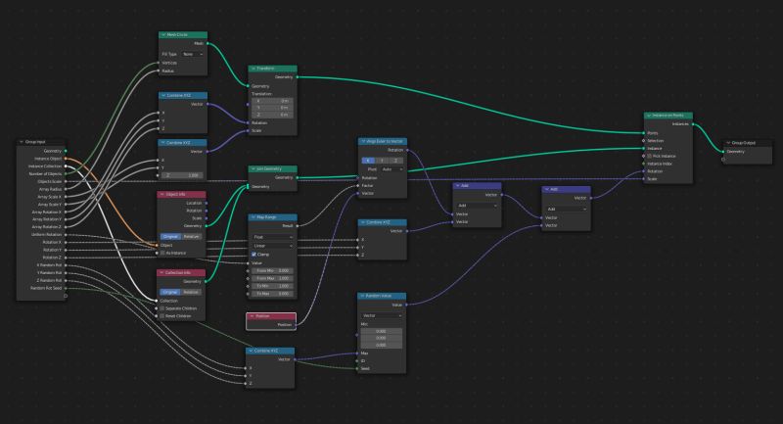This screenshot has width=783, height=424.
Task: Click Seed input socket of Random Value
Action: coord(357,368)
